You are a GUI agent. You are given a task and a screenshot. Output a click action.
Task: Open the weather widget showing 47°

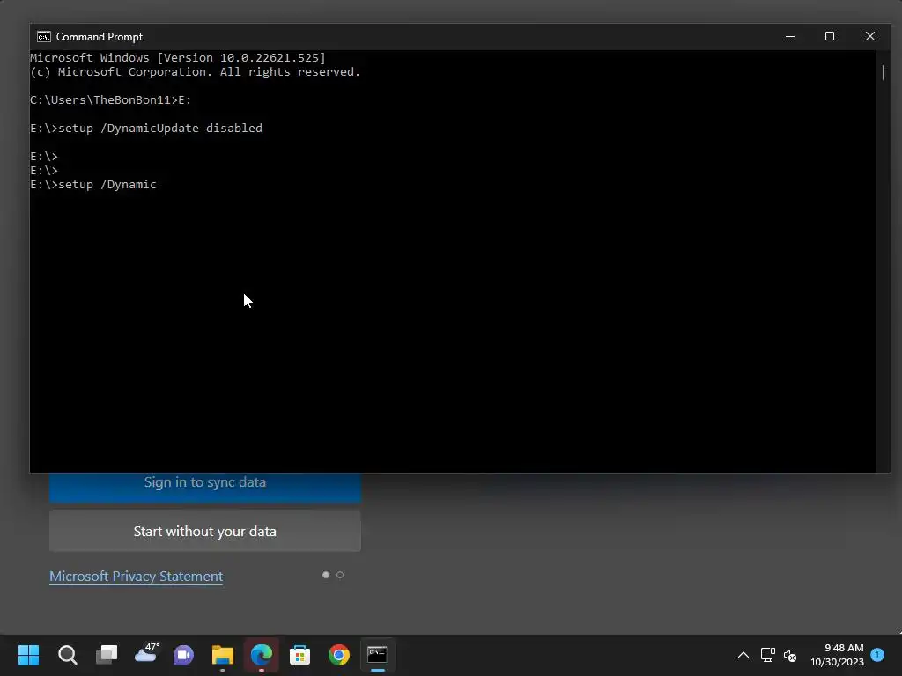point(146,653)
